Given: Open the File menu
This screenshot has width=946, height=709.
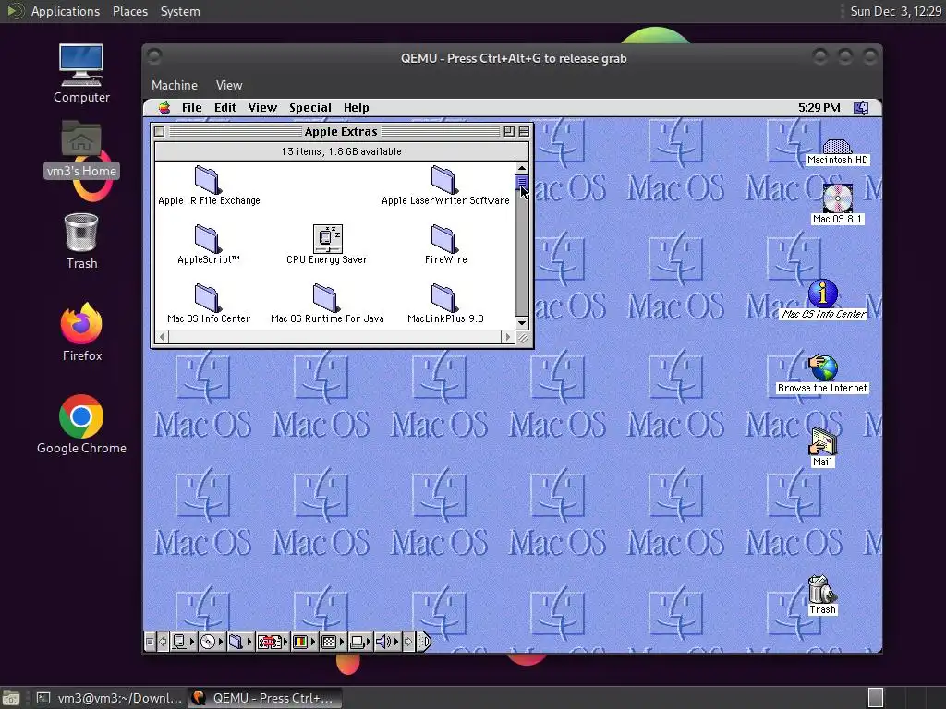Looking at the screenshot, I should tap(191, 107).
